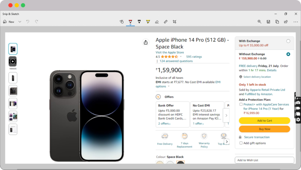
Task: Open the See more ellipsis menu
Action: (295, 22)
